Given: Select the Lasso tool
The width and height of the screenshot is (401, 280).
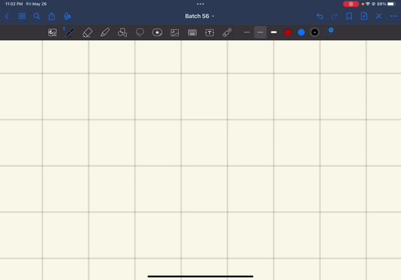Looking at the screenshot, I should pyautogui.click(x=140, y=32).
